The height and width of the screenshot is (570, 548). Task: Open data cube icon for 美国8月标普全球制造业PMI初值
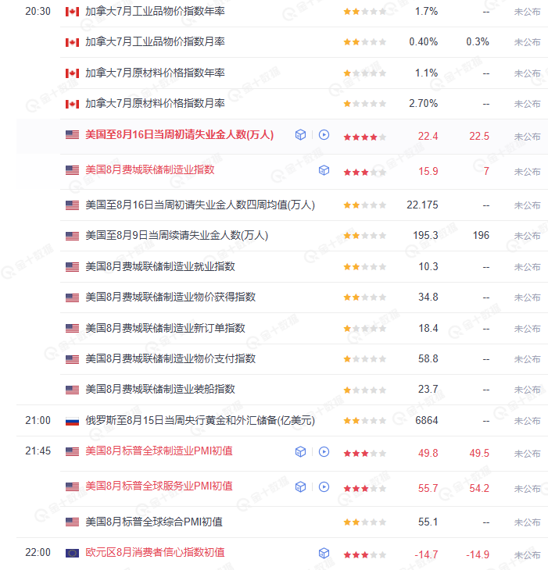point(300,452)
